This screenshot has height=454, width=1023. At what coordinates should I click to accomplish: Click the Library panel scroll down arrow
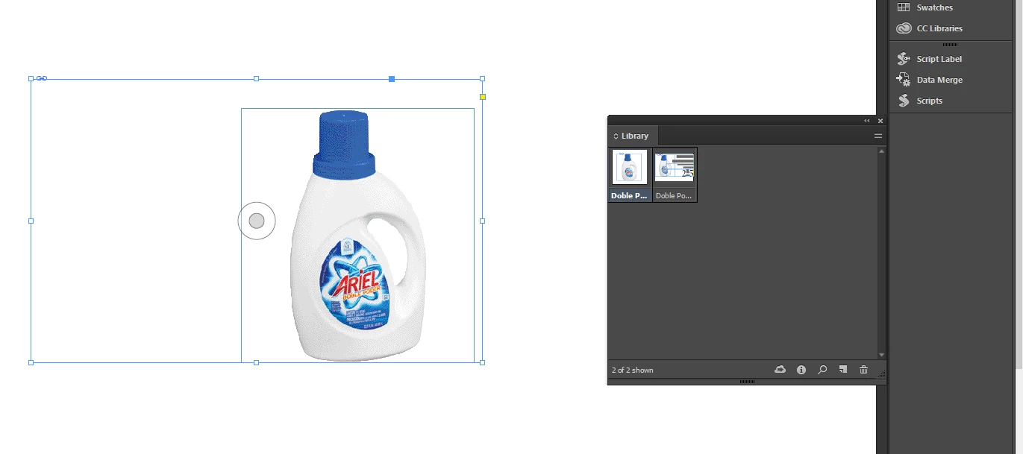point(882,355)
